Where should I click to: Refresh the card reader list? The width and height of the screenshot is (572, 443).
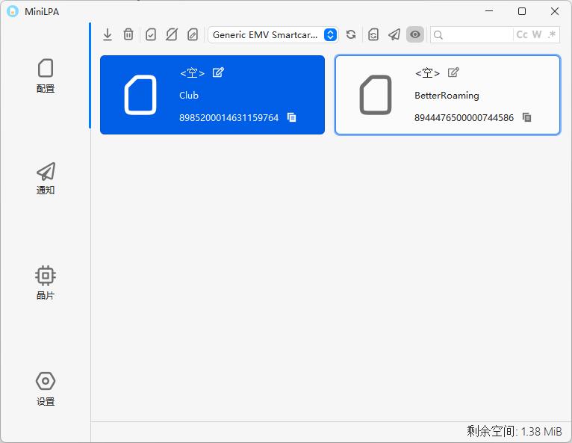(x=351, y=34)
